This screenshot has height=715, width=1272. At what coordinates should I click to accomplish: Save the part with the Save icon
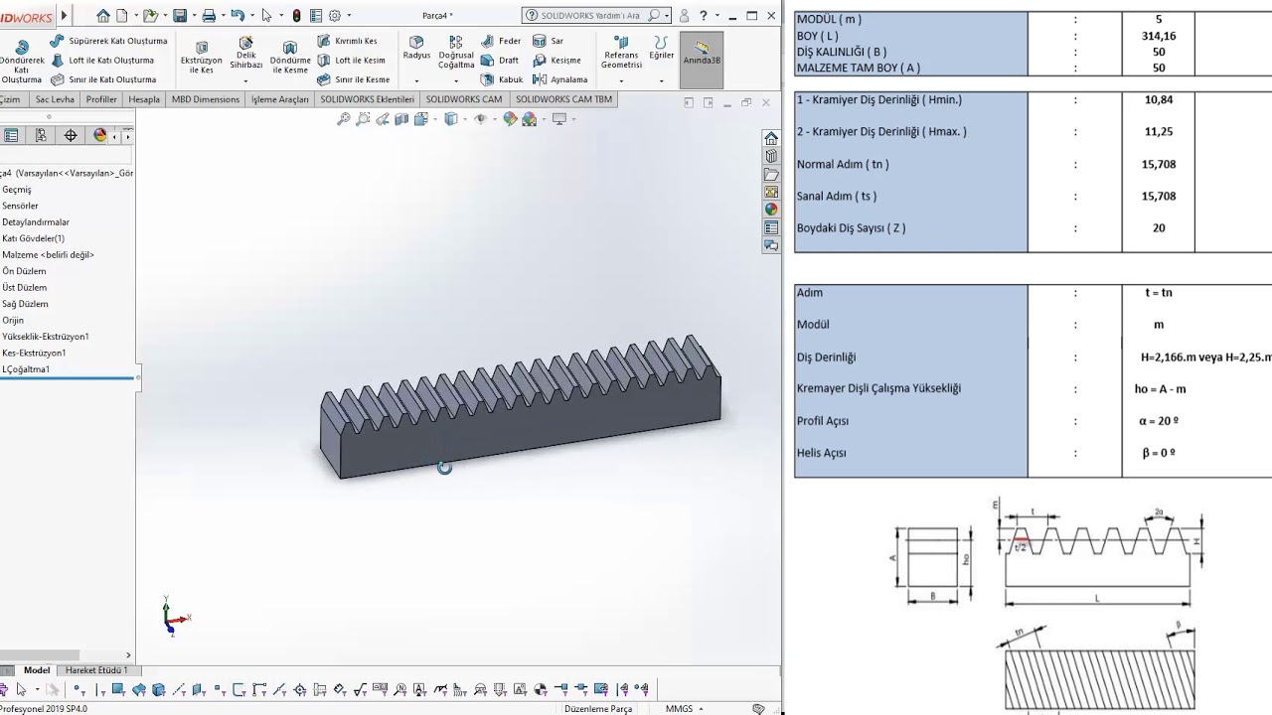coord(180,16)
